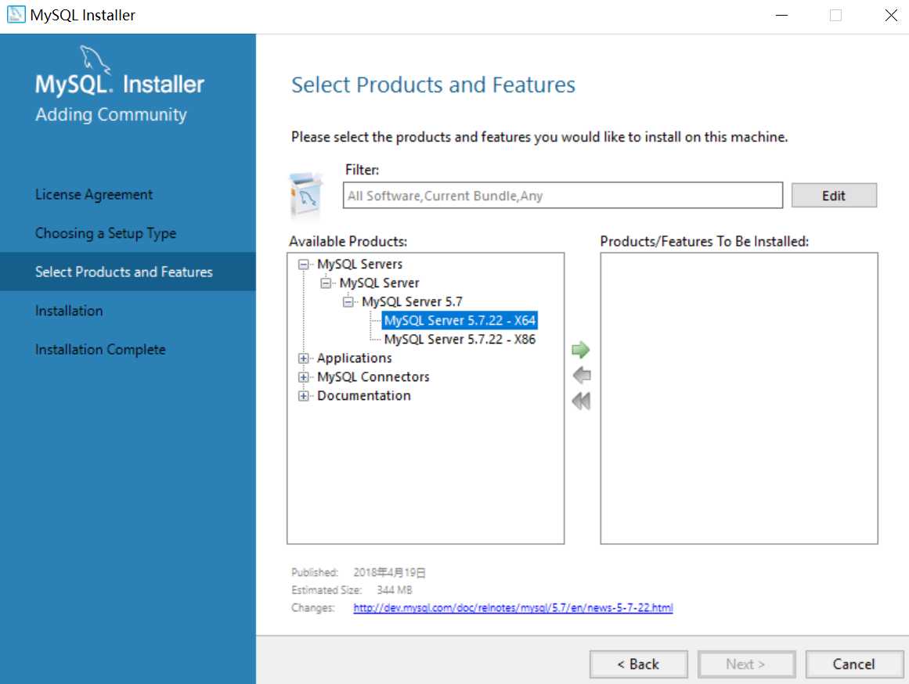Select MySQL Server 5.7.22 - X86
The image size is (909, 684).
point(460,340)
